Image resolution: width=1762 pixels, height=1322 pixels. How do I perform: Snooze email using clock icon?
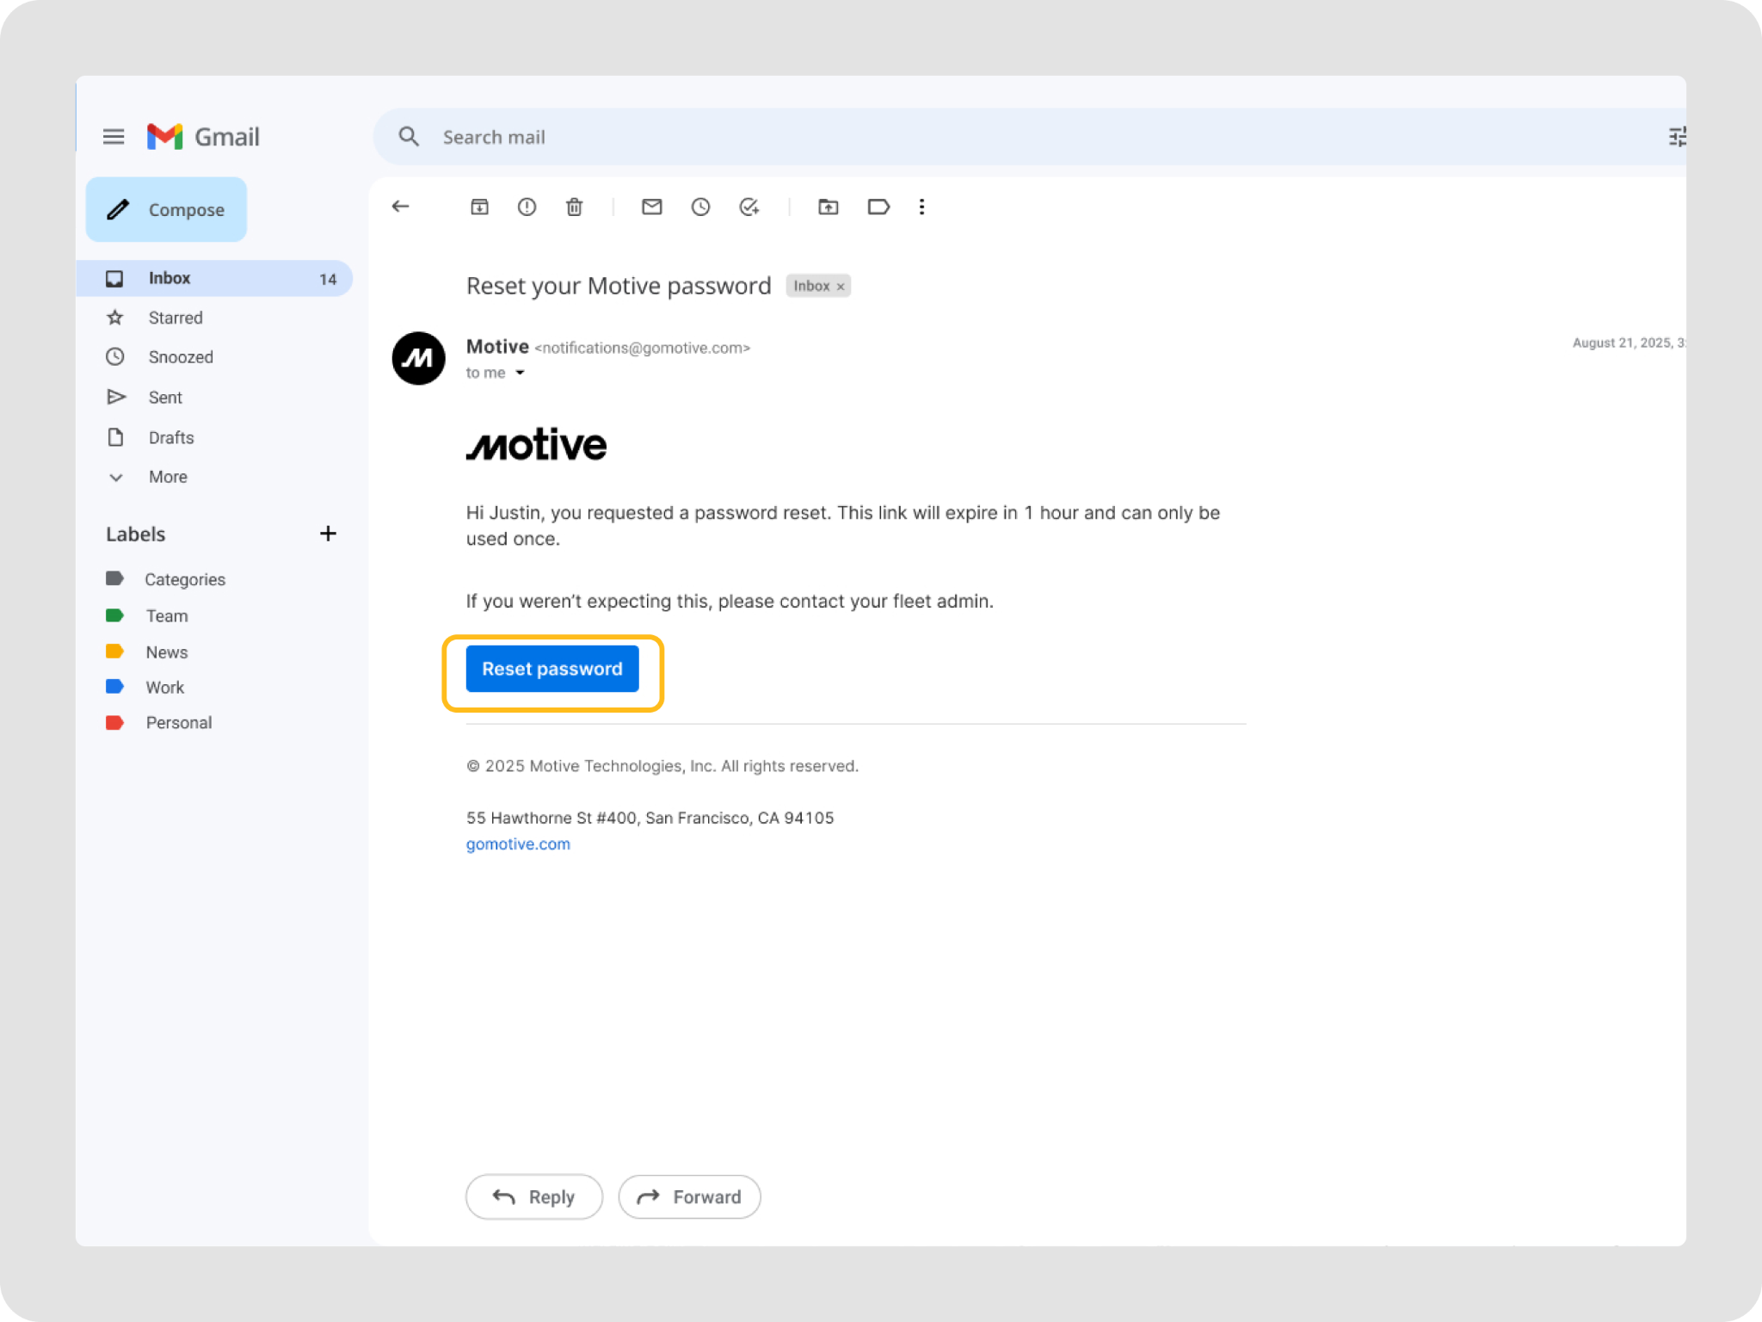coord(700,207)
